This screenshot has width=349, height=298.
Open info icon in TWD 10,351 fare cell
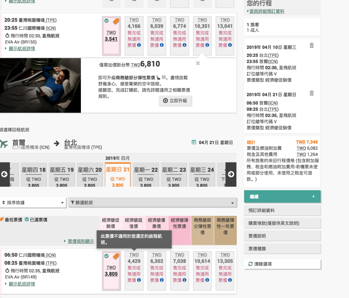tap(207, 45)
